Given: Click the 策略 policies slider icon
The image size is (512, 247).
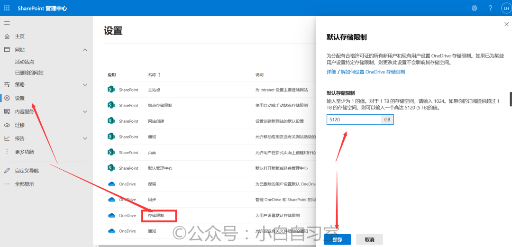Looking at the screenshot, I should tap(7, 84).
